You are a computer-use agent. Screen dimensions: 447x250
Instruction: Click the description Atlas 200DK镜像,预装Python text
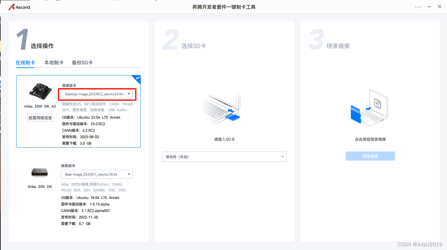click(95, 187)
